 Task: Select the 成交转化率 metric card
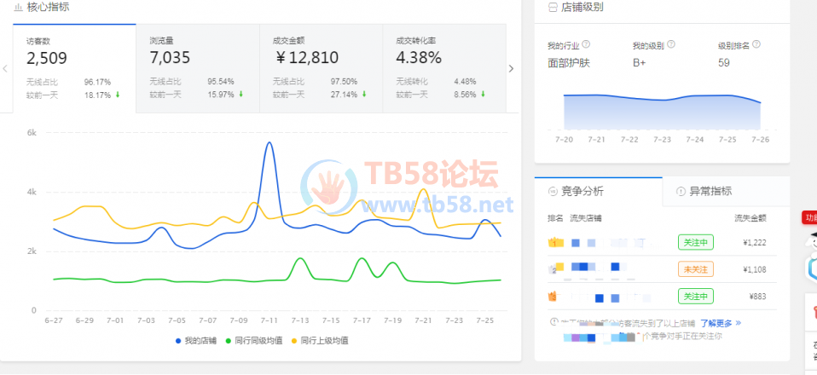point(443,68)
